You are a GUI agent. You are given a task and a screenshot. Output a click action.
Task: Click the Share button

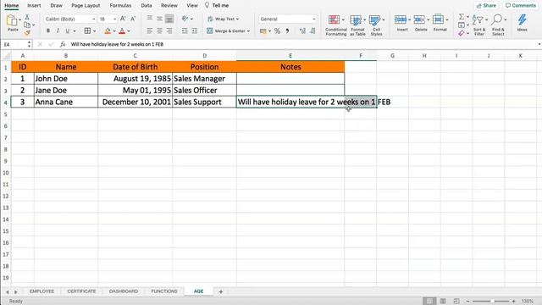486,6
